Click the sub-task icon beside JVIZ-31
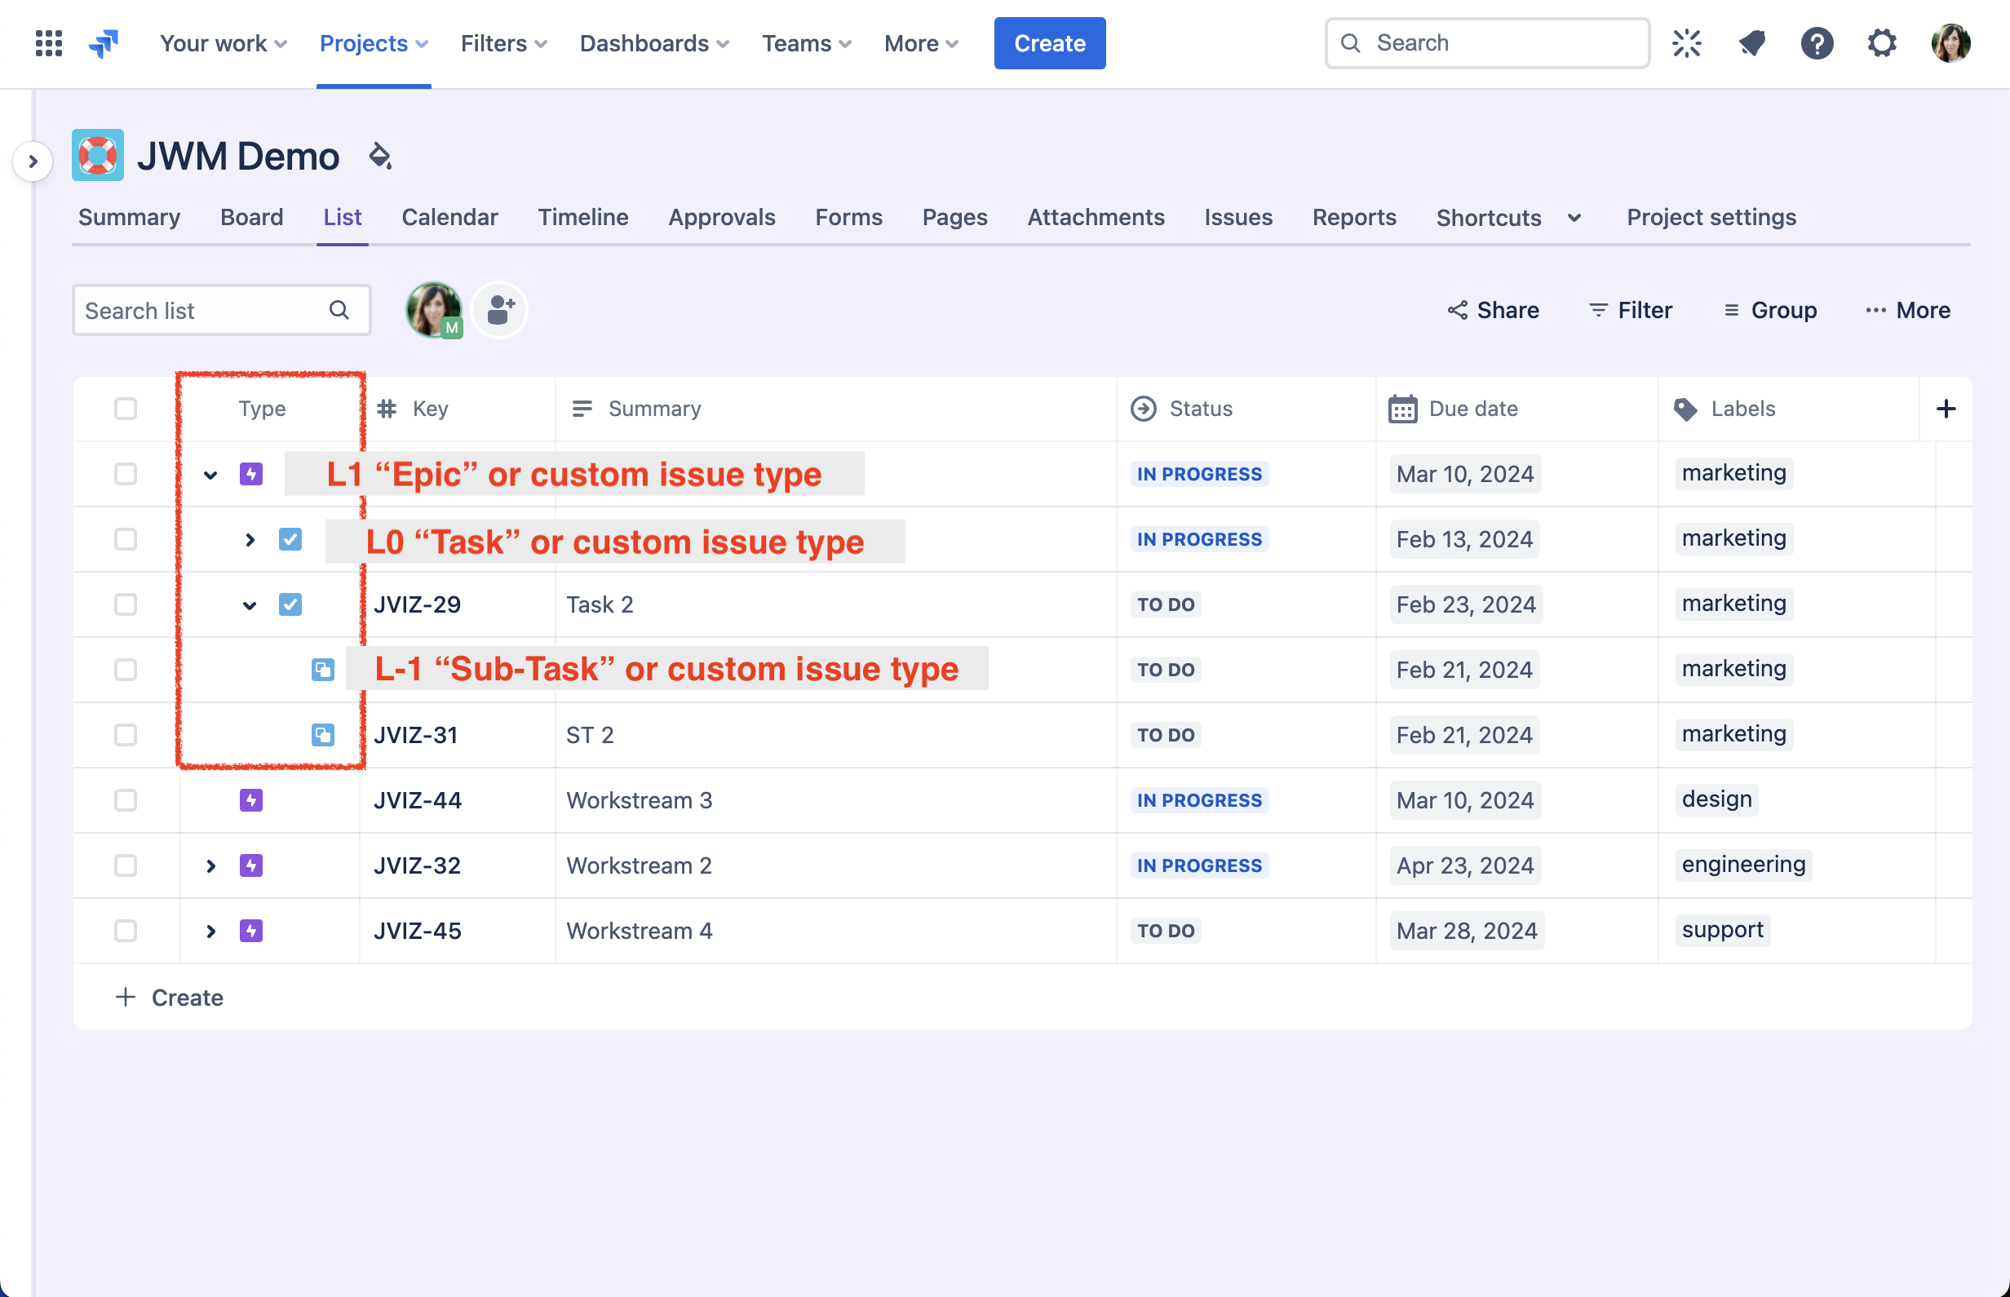Viewport: 2010px width, 1297px height. (322, 734)
